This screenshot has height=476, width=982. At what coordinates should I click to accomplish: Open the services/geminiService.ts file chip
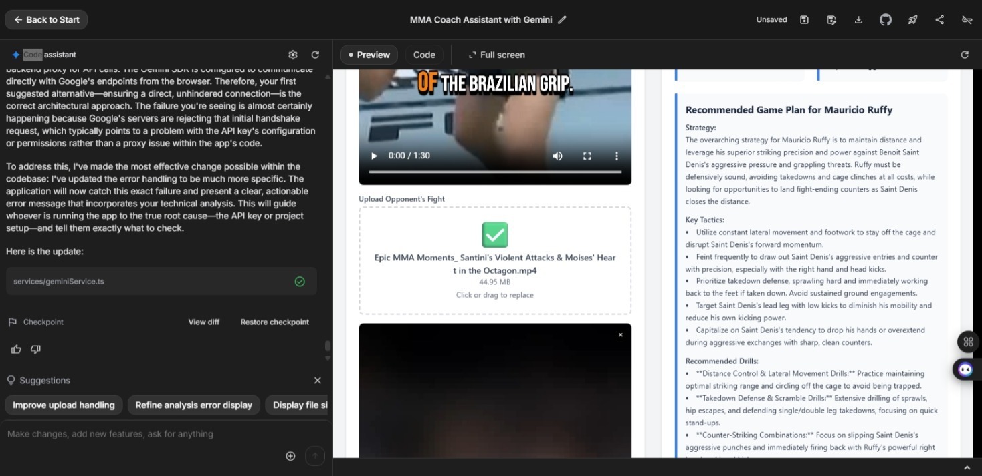161,282
